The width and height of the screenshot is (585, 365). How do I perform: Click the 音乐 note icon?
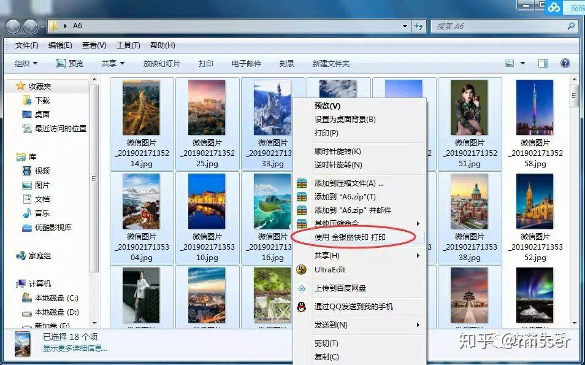coord(27,213)
